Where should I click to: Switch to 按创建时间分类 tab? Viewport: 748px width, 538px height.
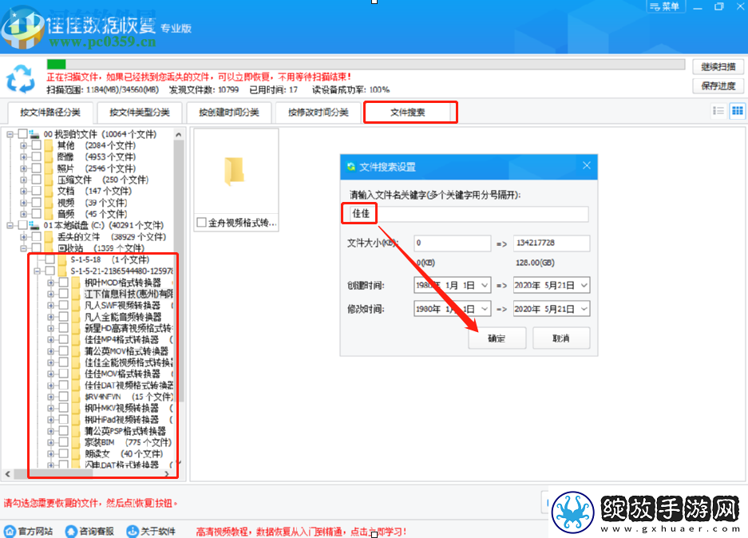click(229, 113)
